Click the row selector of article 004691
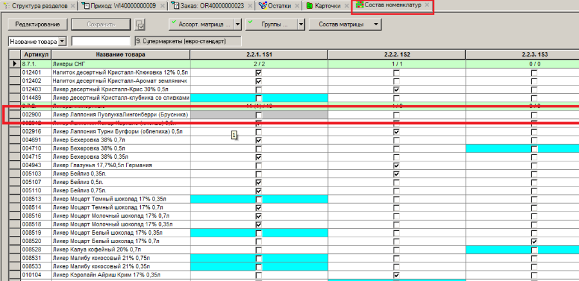Screen dimensions: 579x281 click(x=15, y=140)
